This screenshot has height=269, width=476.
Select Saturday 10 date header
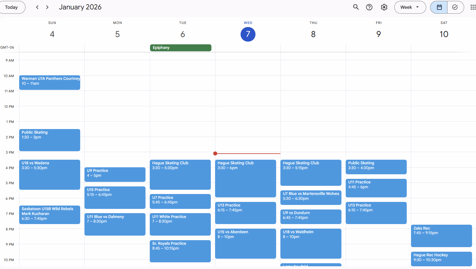[443, 34]
